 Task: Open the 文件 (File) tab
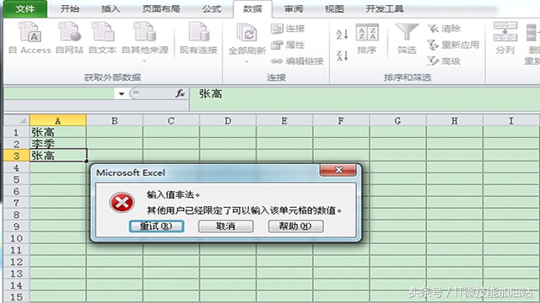tap(25, 9)
